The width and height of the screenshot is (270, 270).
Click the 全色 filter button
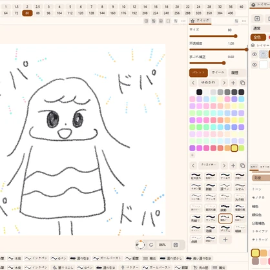[258, 37]
